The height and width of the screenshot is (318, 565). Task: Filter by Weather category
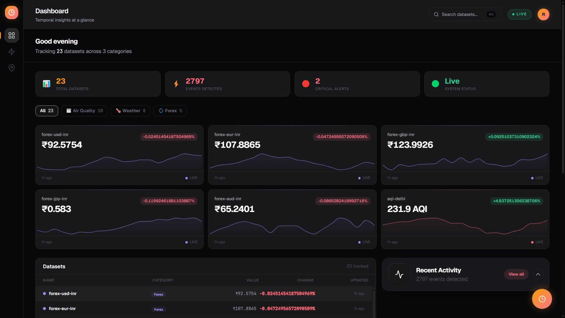(x=130, y=111)
